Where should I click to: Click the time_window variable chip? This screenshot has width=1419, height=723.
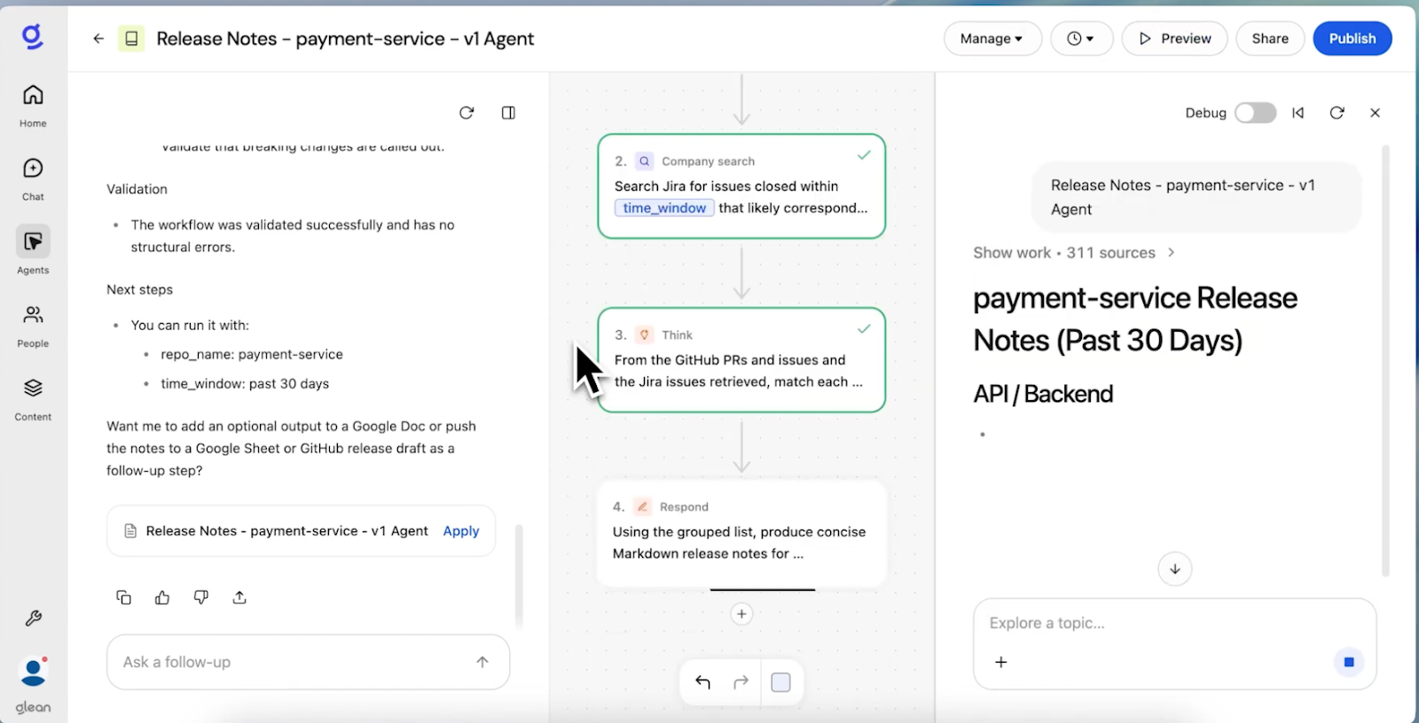coord(664,208)
